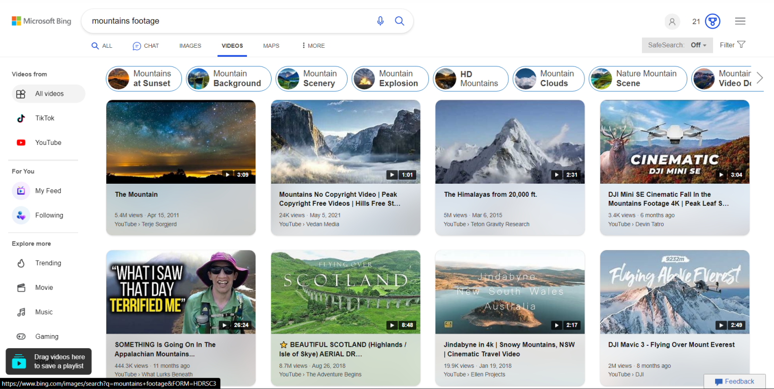Open My Feed from the sidebar icon
Screen dimensions: 774x389
21,191
